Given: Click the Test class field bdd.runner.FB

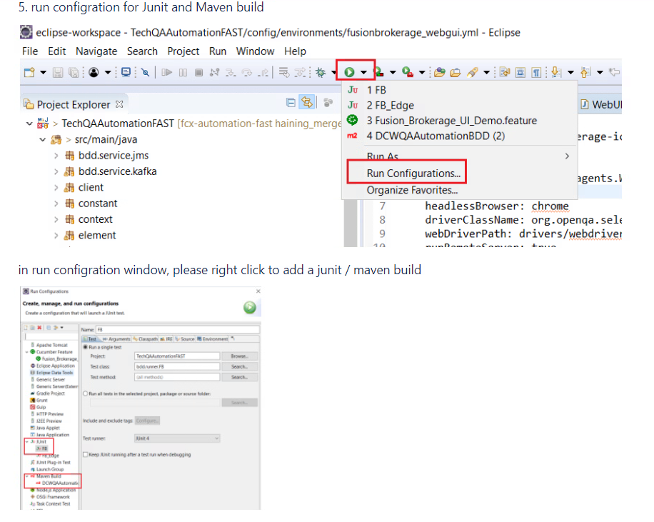Looking at the screenshot, I should point(177,367).
